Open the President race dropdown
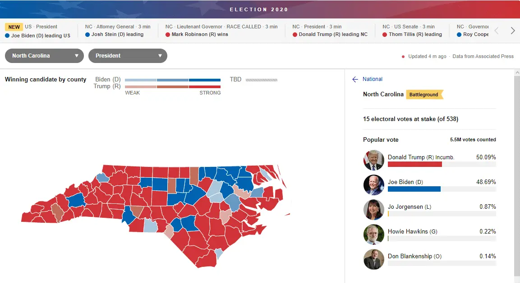 click(128, 56)
